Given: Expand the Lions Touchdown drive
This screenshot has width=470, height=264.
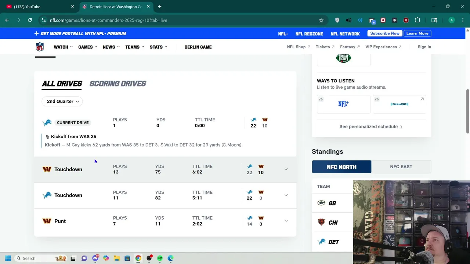Looking at the screenshot, I should [286, 195].
